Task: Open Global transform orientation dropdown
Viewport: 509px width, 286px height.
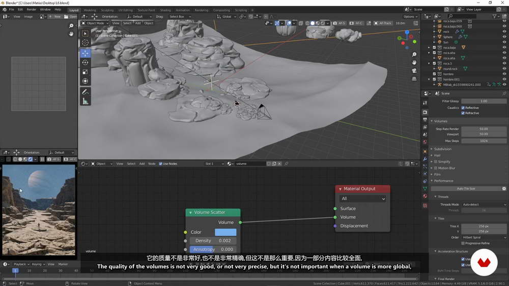Action: [226, 17]
